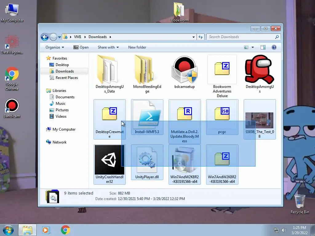Launch Chrome from the taskbar
This screenshot has width=315, height=236.
pyautogui.click(x=66, y=230)
